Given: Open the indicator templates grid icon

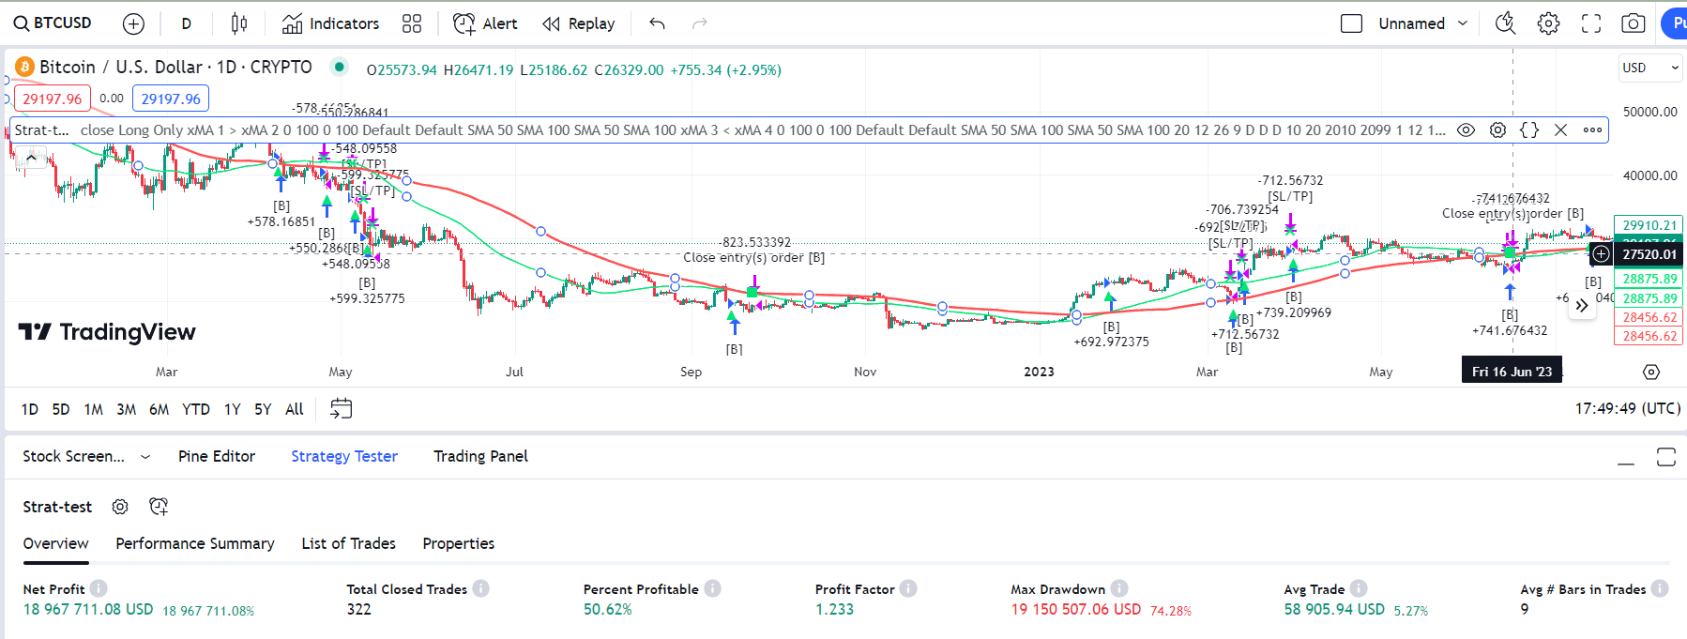Looking at the screenshot, I should click(x=411, y=23).
